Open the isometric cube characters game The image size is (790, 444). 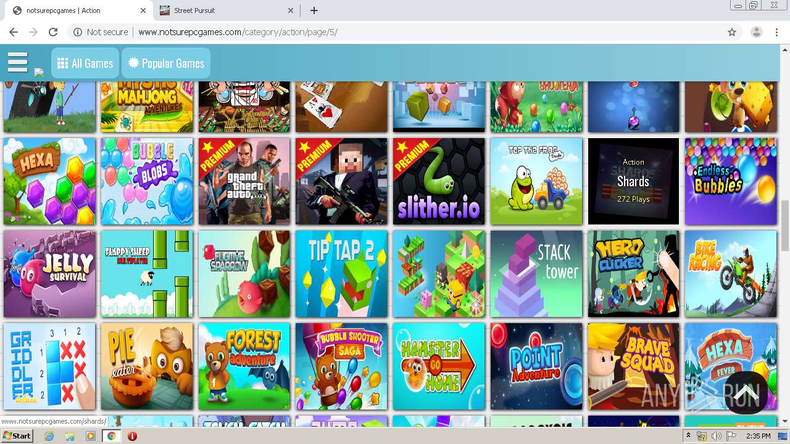click(439, 274)
